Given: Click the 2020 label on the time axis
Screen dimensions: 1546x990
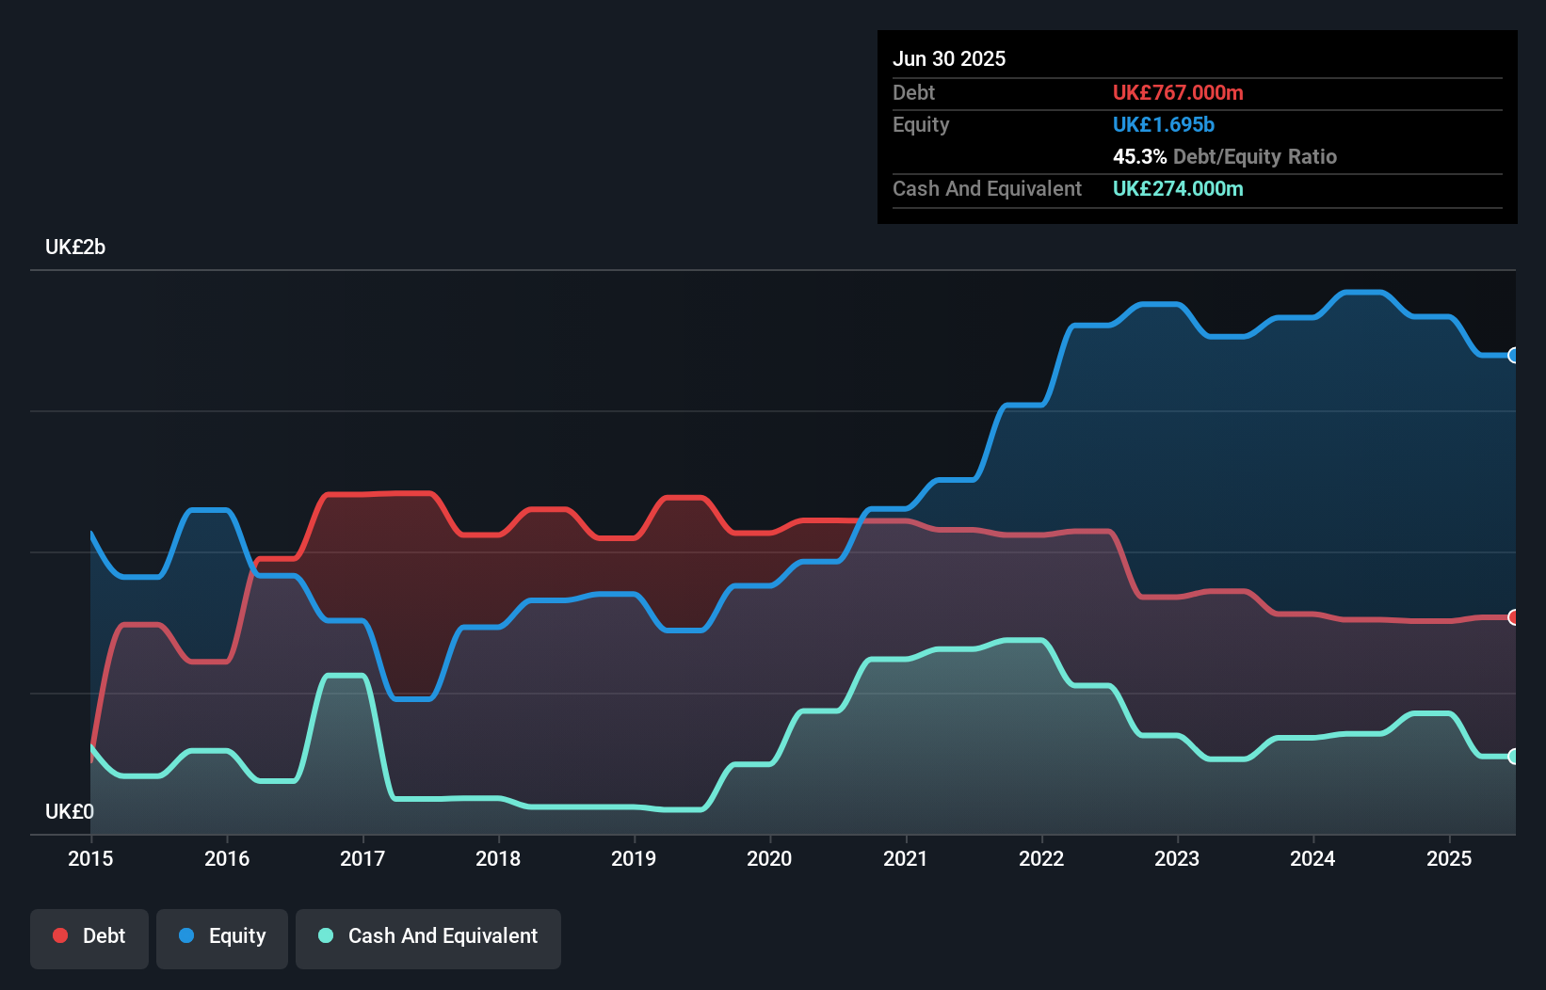Looking at the screenshot, I should [769, 858].
